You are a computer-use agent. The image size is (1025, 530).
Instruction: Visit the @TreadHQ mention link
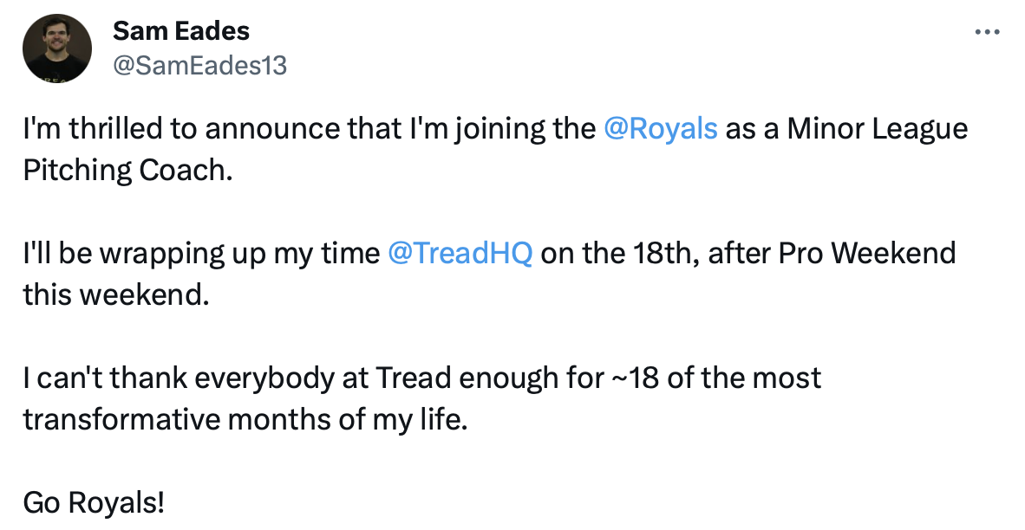(x=460, y=254)
